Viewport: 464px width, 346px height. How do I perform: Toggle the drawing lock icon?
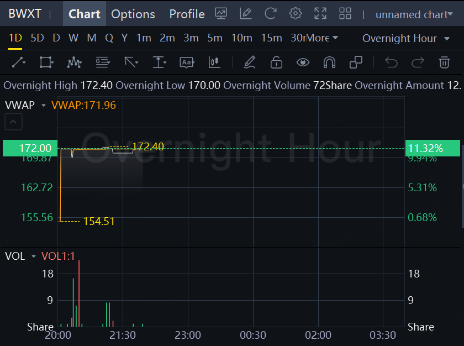point(276,62)
